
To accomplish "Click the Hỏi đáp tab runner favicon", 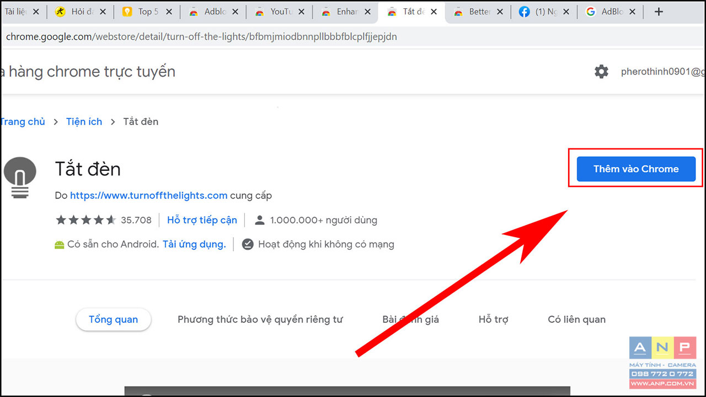I will [x=61, y=12].
